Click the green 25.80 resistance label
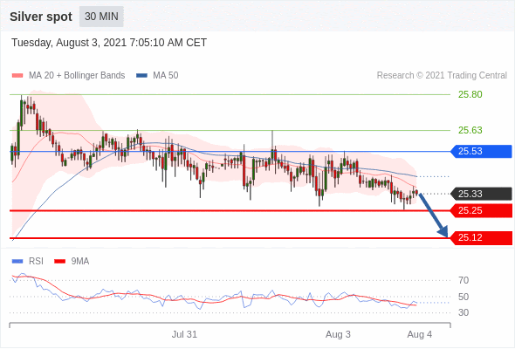 470,94
